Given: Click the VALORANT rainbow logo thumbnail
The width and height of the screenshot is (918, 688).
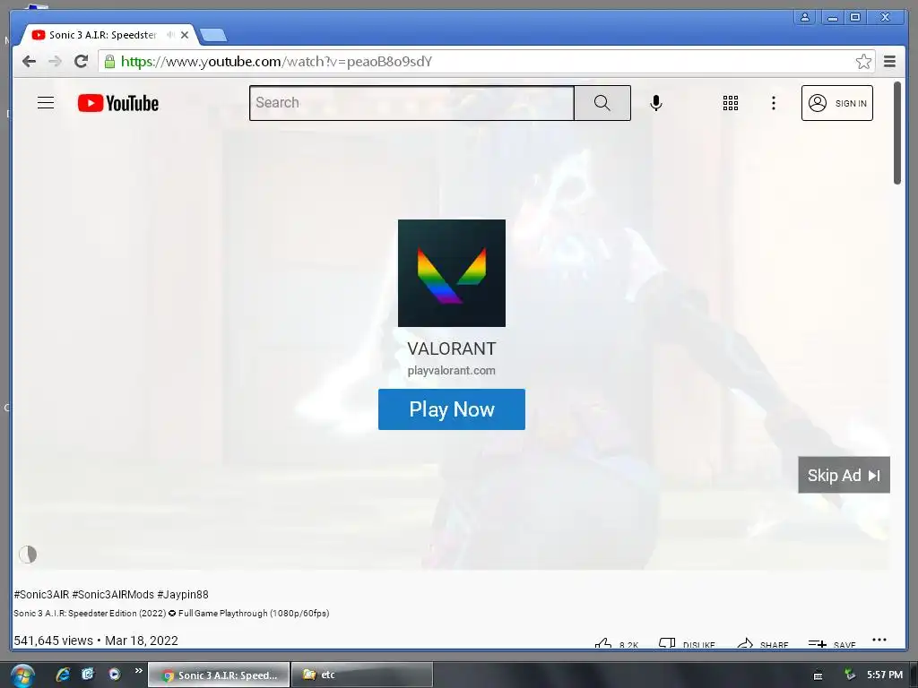Looking at the screenshot, I should (x=452, y=273).
